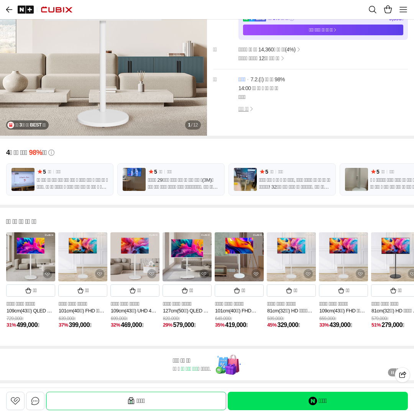Wishlist heart on 109cm FHD 439,000 product
414x414 pixels.
360,274
